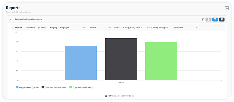Click the 12.5 y-axis value
This screenshot has height=102, width=234.
click(17, 32)
